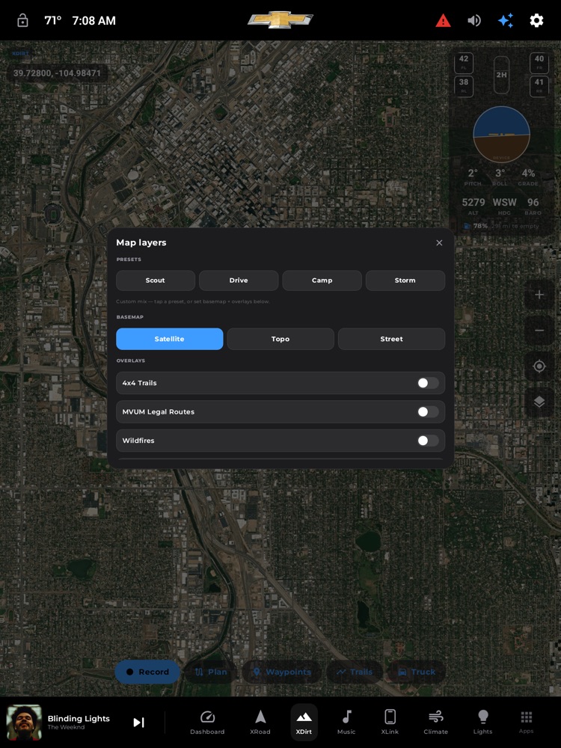Open Blinding Lights album art
The width and height of the screenshot is (561, 748).
click(24, 723)
